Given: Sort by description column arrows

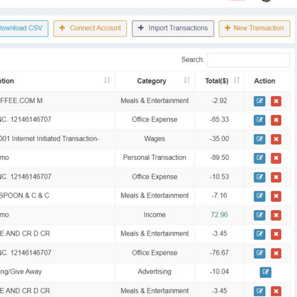Looking at the screenshot, I should [107, 81].
